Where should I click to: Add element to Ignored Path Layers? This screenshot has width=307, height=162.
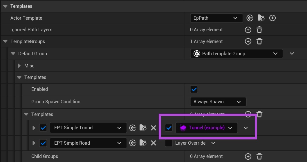click(248, 30)
